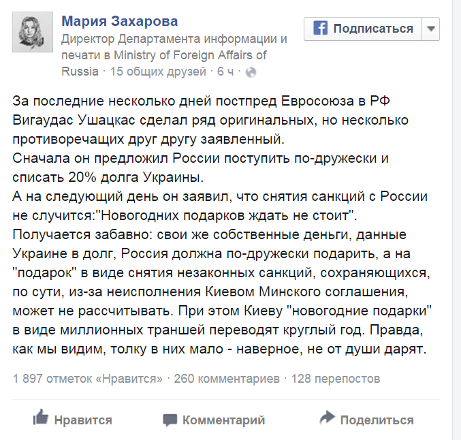Image resolution: width=461 pixels, height=440 pixels.
Task: Open the Мария Захарова profile name link
Action: tap(119, 22)
